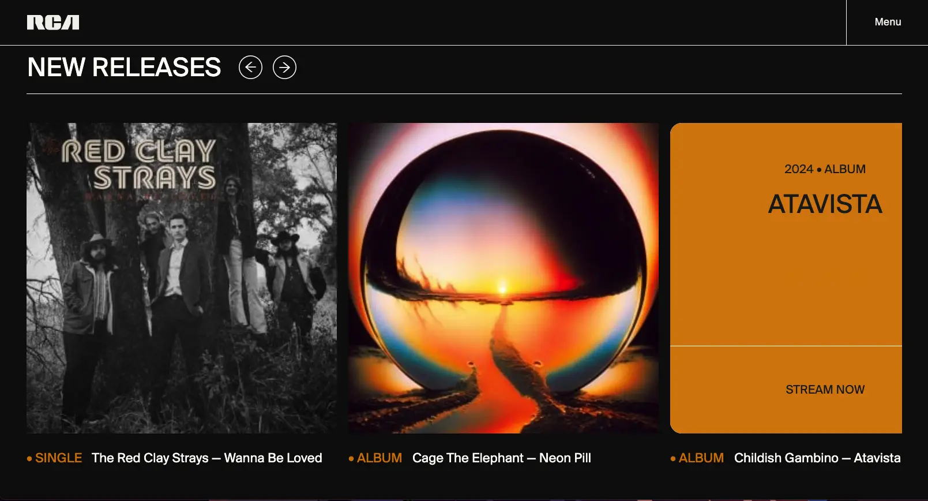
Task: Click the ALBUM label beside Cage The Elephant
Action: [x=380, y=458]
